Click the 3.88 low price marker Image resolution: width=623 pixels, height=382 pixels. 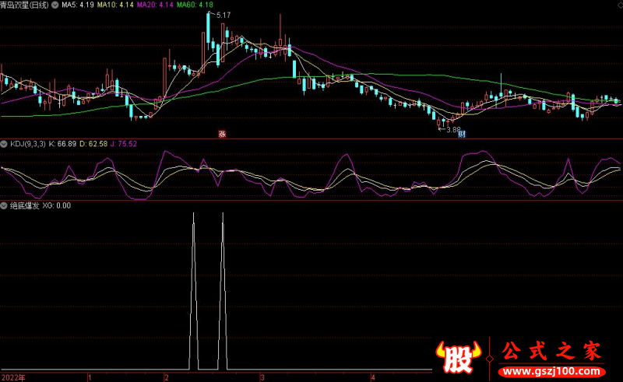(452, 129)
